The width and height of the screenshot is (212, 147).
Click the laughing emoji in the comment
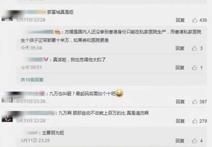[x=119, y=93]
